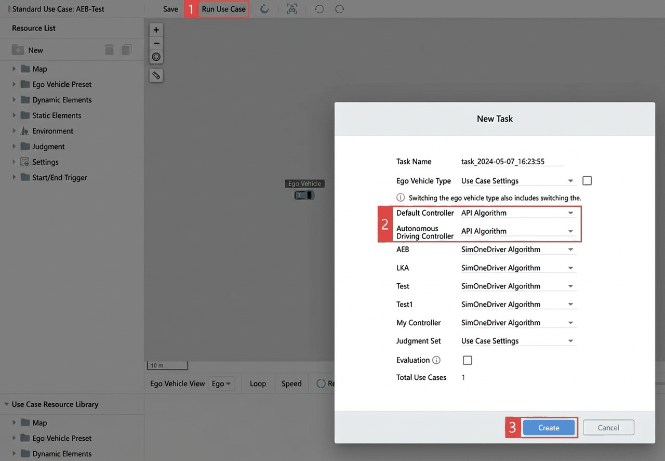Click the Ego Vehicle label on the map
Image resolution: width=665 pixels, height=461 pixels.
tap(304, 183)
